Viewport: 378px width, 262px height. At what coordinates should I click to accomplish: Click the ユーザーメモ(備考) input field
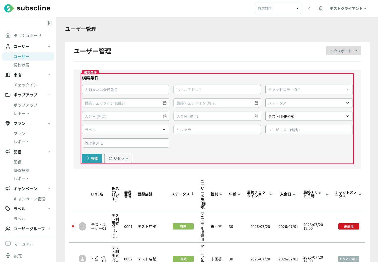click(x=309, y=130)
